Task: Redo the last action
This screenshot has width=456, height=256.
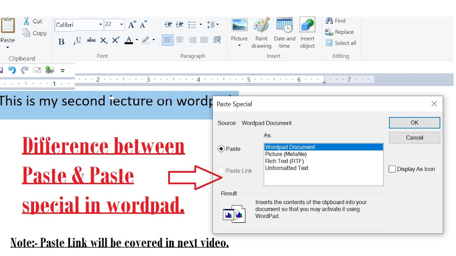Action: pos(25,70)
